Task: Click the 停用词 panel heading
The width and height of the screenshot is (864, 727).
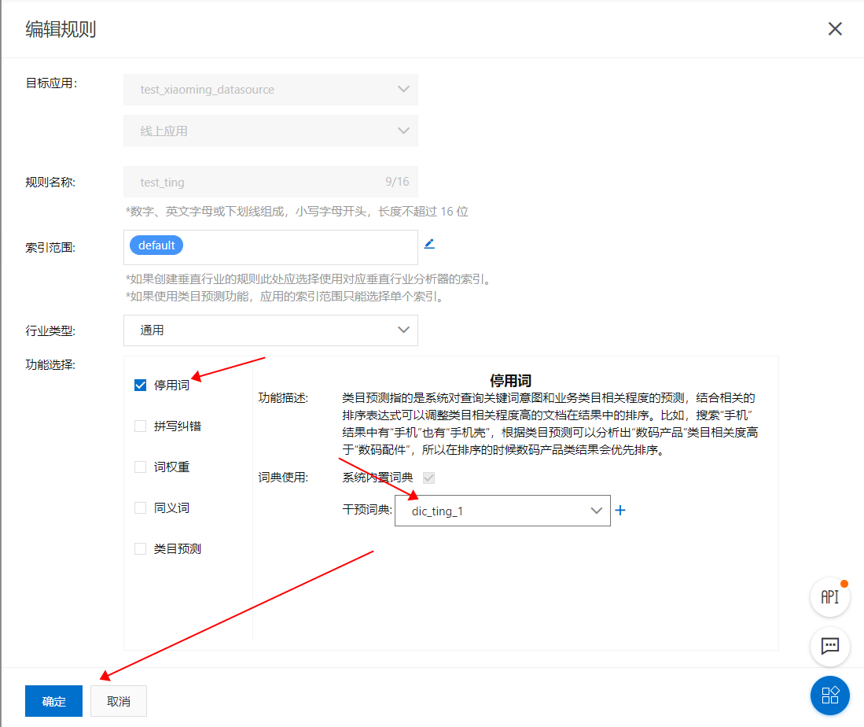Action: (510, 381)
